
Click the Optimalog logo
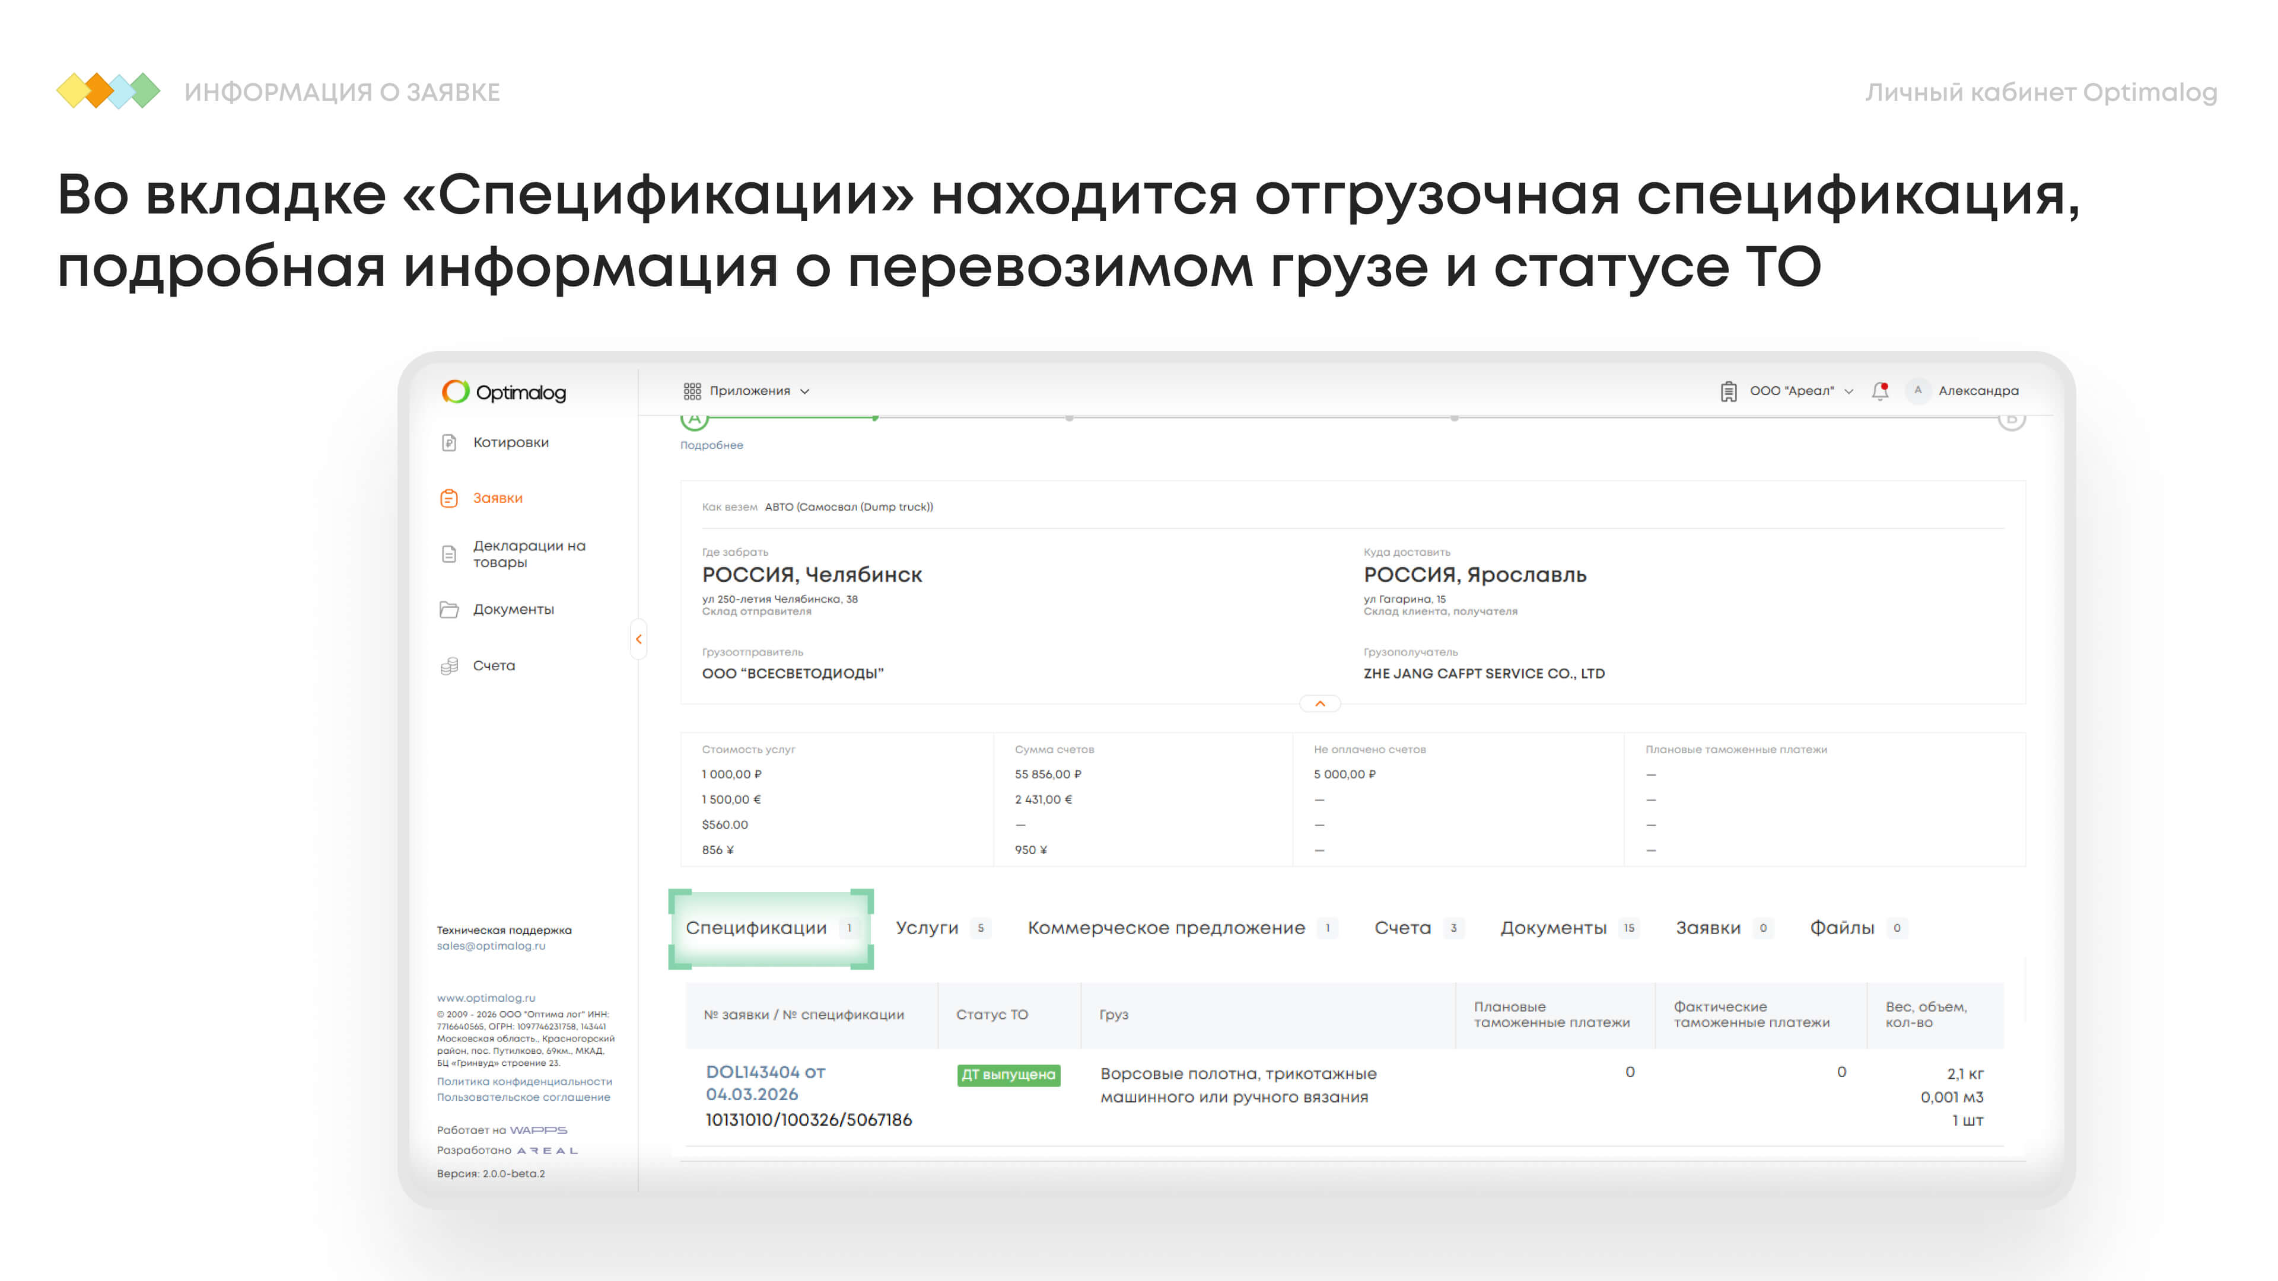(x=504, y=391)
